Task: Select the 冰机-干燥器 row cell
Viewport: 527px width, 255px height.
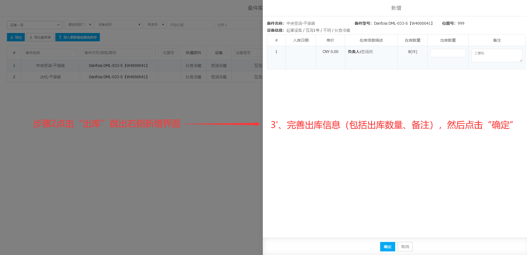Action: point(50,77)
